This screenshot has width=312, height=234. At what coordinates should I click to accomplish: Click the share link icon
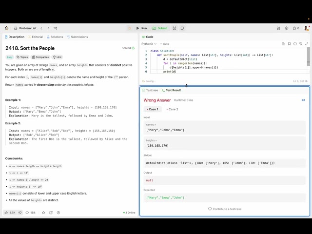point(51,213)
